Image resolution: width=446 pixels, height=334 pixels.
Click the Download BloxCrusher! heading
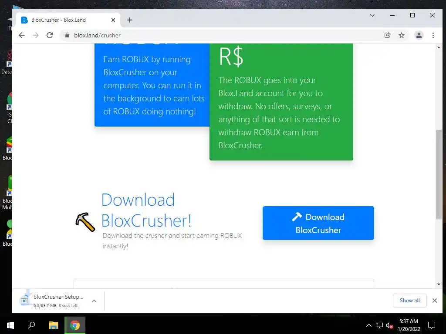[146, 210]
